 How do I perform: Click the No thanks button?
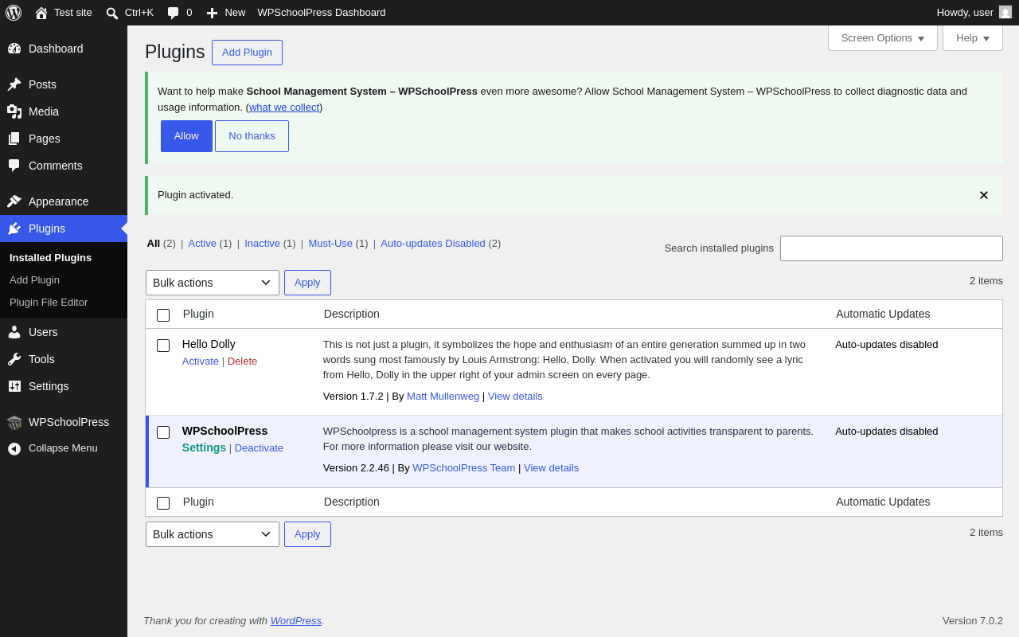pyautogui.click(x=252, y=136)
